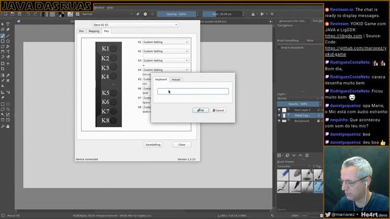Select the Line tool in toolbox

8,36
